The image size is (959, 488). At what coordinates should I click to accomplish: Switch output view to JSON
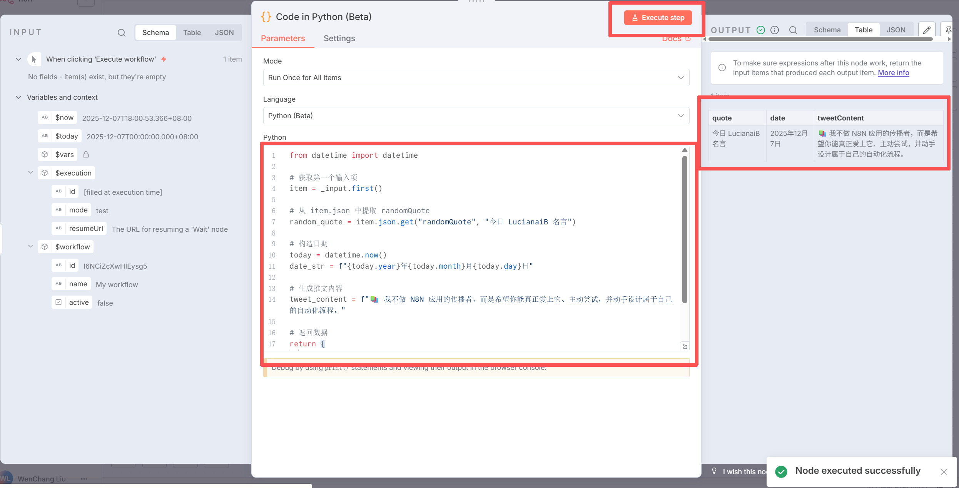[896, 30]
